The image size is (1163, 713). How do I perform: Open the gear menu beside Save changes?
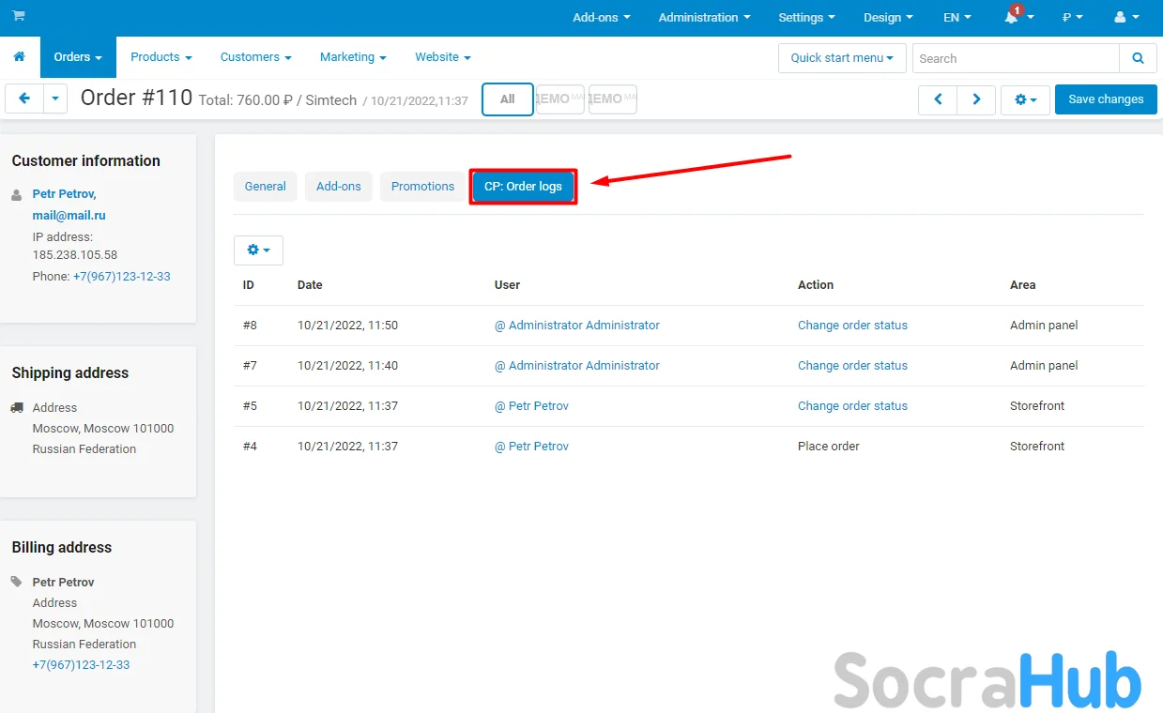click(1025, 99)
